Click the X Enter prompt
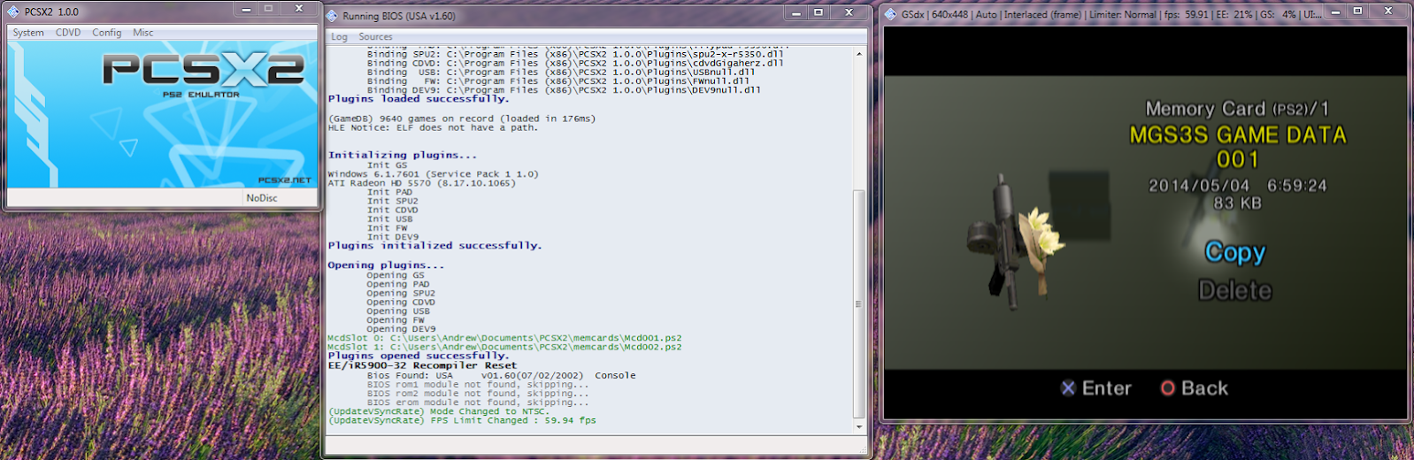Viewport: 1414px width, 460px height. 1096,388
